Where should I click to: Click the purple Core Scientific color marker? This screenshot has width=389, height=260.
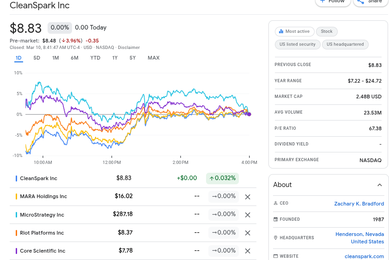tap(16, 251)
